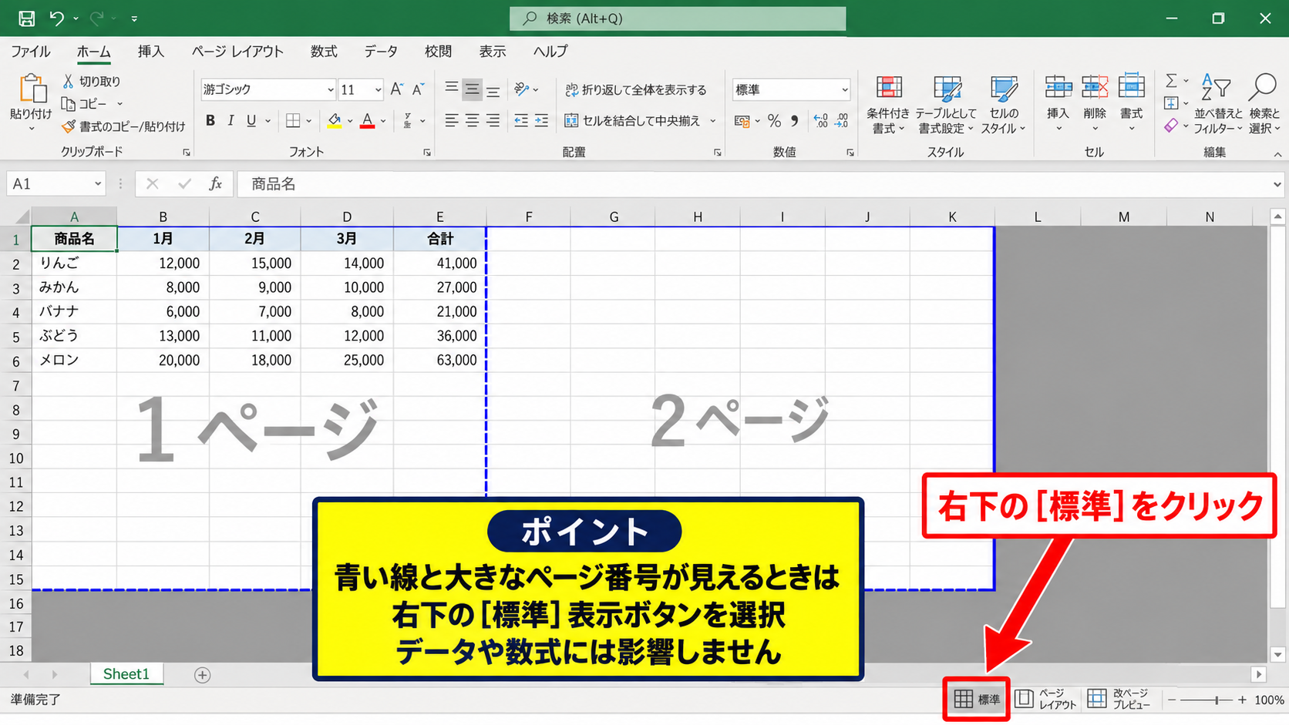The width and height of the screenshot is (1289, 725).
Task: Click the search box (検索 Alt+Q)
Action: click(x=678, y=18)
